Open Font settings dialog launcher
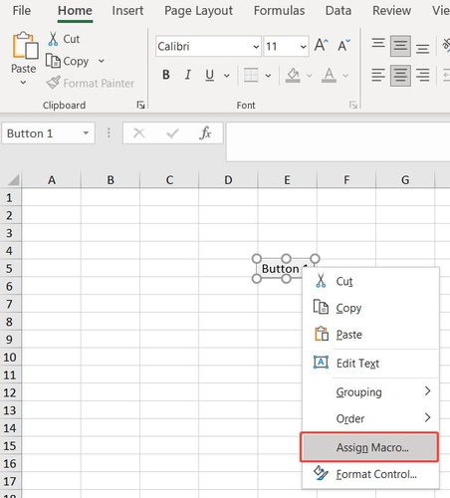The height and width of the screenshot is (498, 450). (x=353, y=106)
